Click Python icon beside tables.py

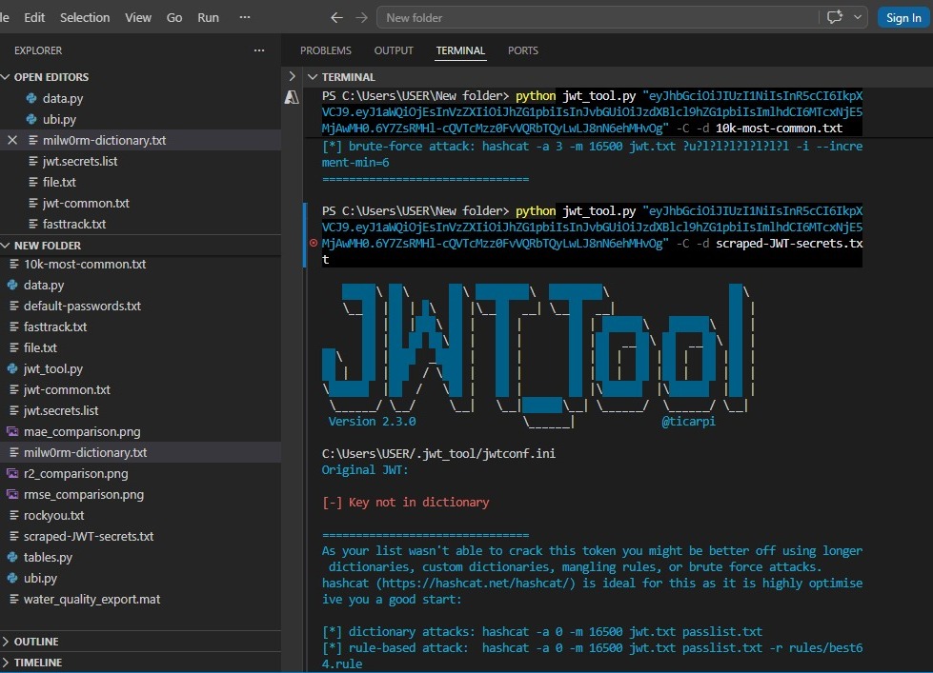tap(12, 558)
